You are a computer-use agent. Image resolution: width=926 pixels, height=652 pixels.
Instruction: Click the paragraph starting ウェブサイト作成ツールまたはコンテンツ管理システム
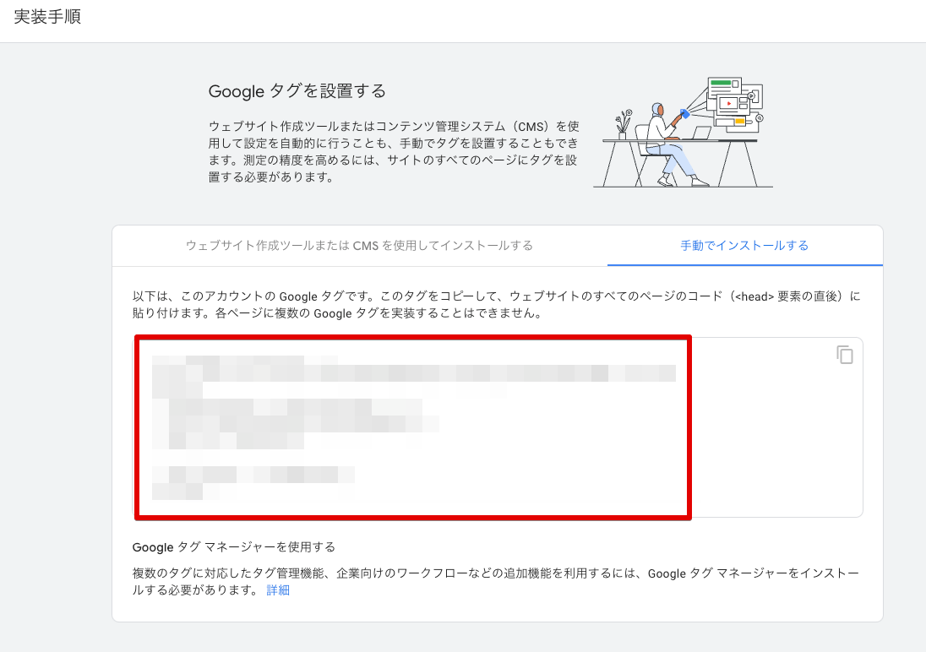[394, 152]
